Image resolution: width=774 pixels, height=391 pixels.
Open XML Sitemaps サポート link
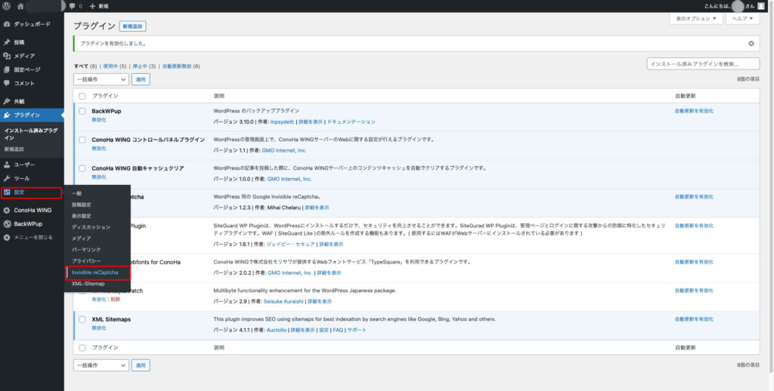pyautogui.click(x=357, y=330)
